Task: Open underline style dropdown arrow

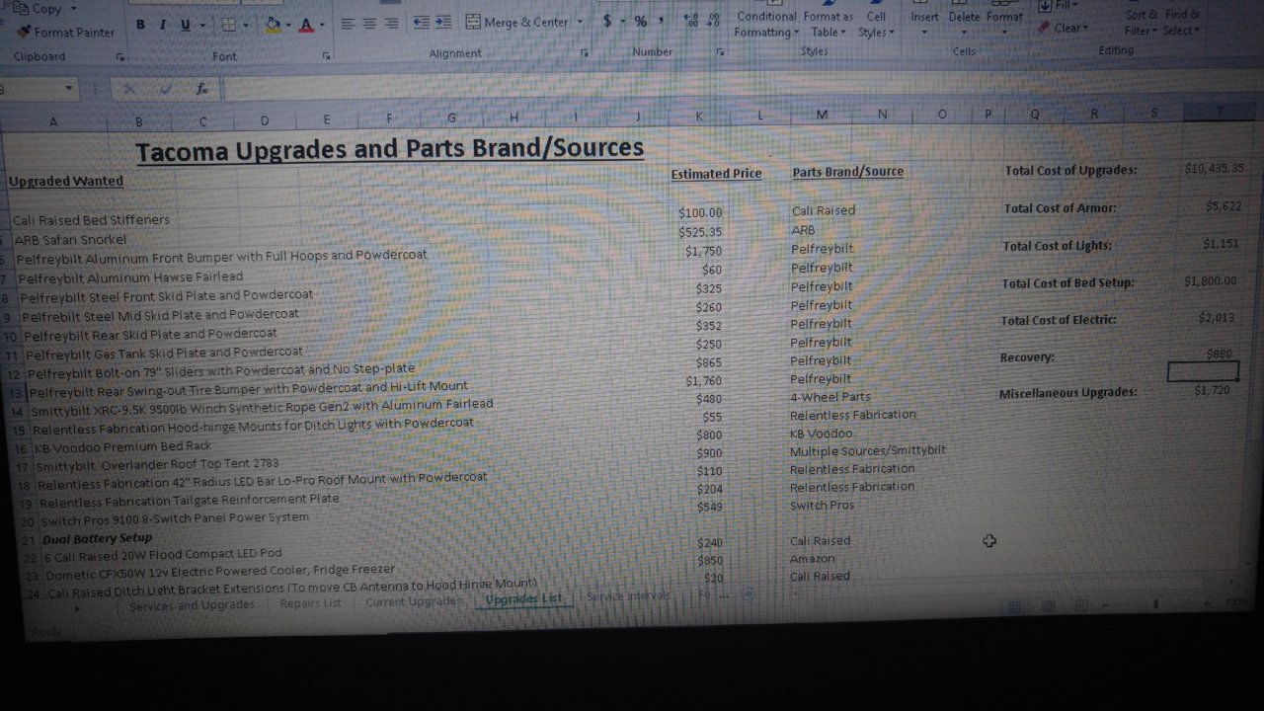Action: coord(203,24)
